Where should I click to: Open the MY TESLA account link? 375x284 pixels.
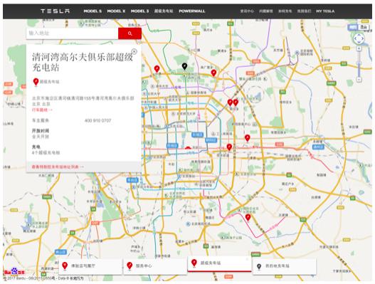(325, 11)
